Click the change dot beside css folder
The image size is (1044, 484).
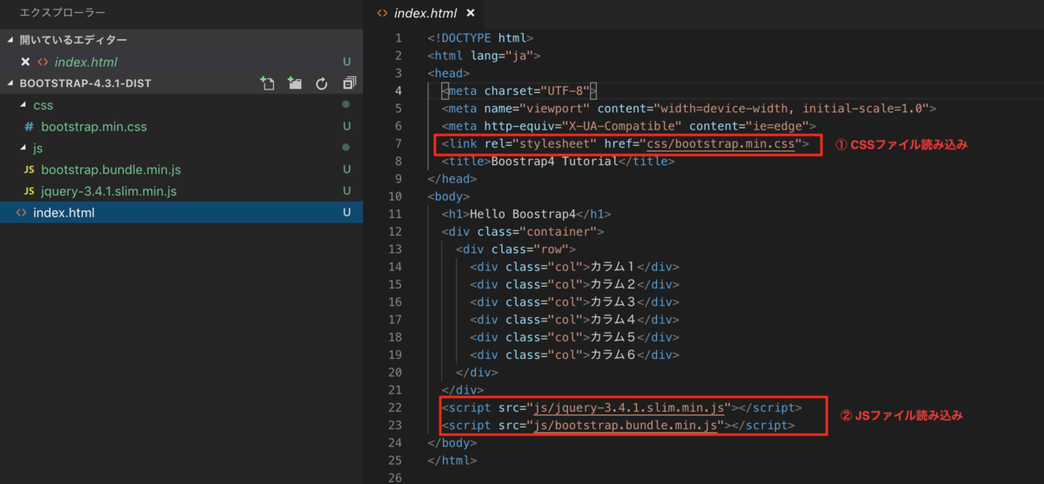click(x=346, y=105)
